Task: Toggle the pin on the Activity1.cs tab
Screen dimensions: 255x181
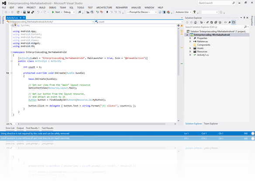Action: tap(21, 18)
